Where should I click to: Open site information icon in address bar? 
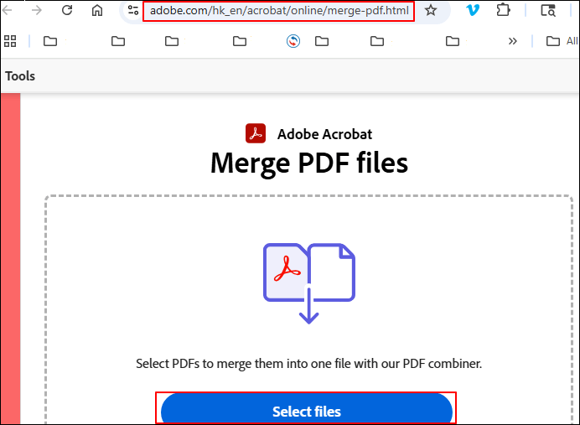[132, 10]
